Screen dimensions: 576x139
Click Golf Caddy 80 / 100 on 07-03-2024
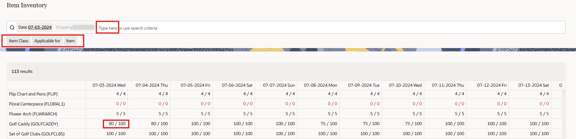click(x=117, y=124)
